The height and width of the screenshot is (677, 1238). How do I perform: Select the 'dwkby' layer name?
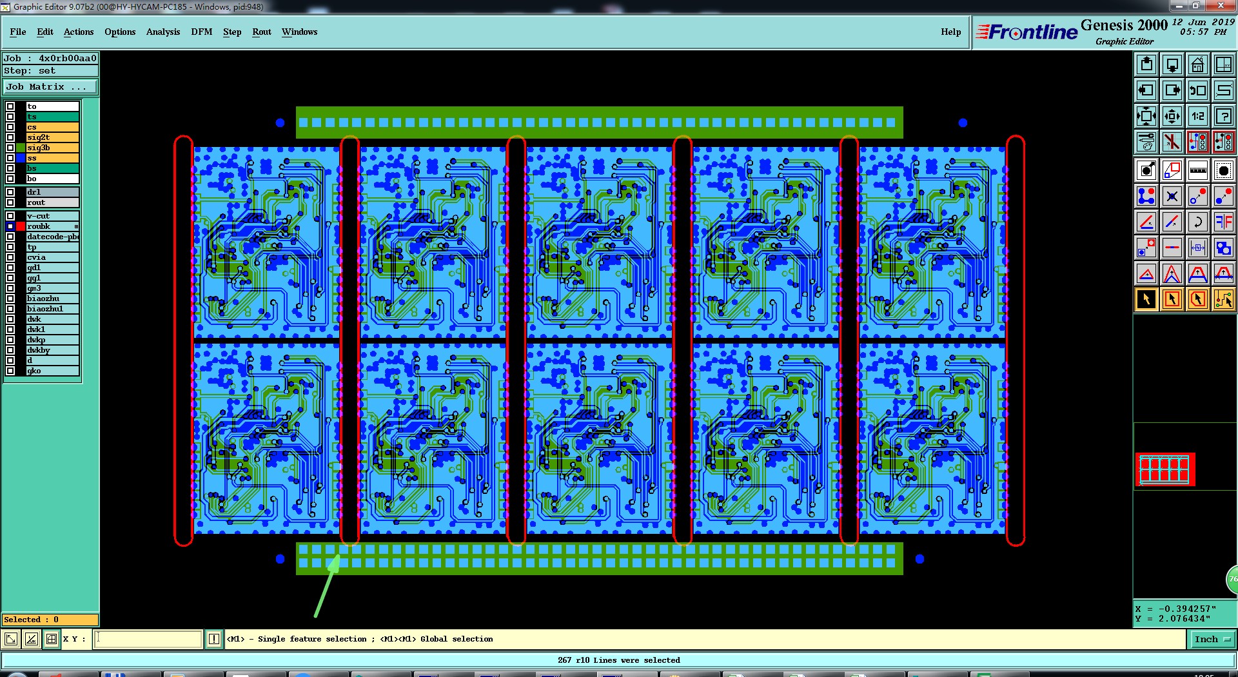tap(53, 350)
